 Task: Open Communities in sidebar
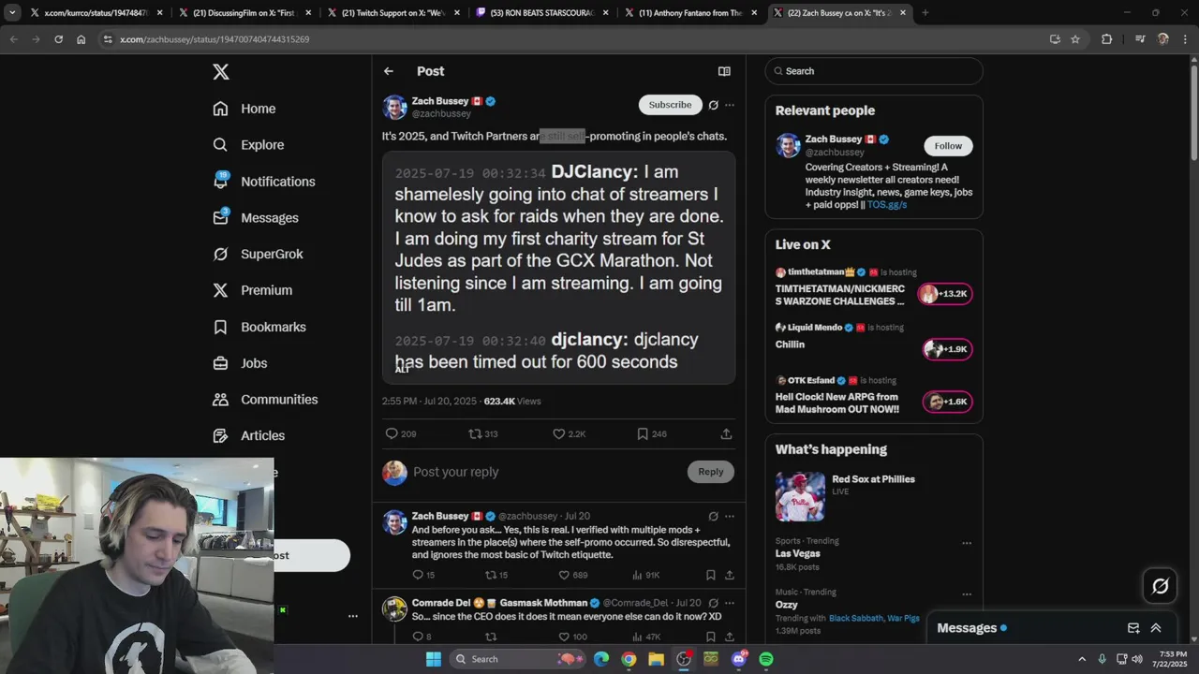tap(265, 399)
